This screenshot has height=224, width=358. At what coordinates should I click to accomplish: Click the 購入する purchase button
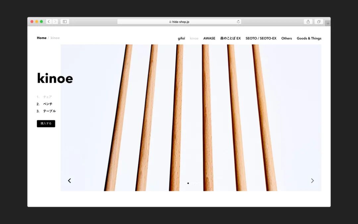click(46, 124)
